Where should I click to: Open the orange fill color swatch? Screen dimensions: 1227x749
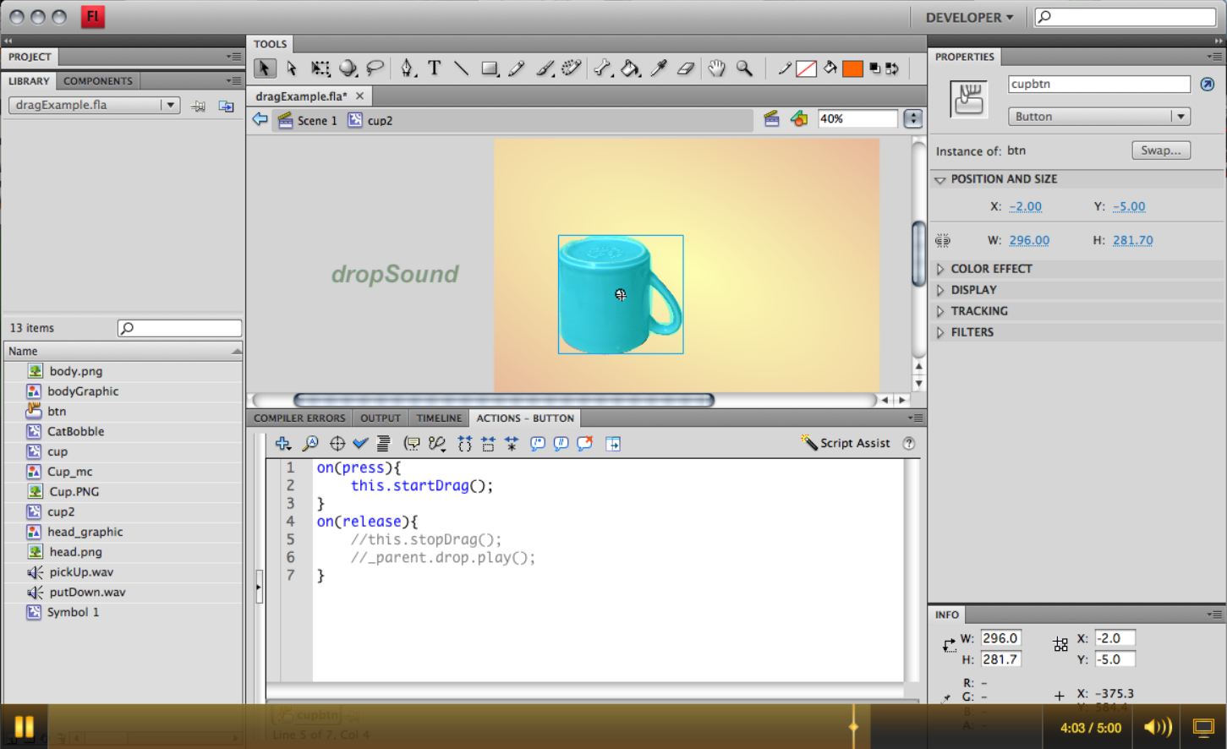852,68
